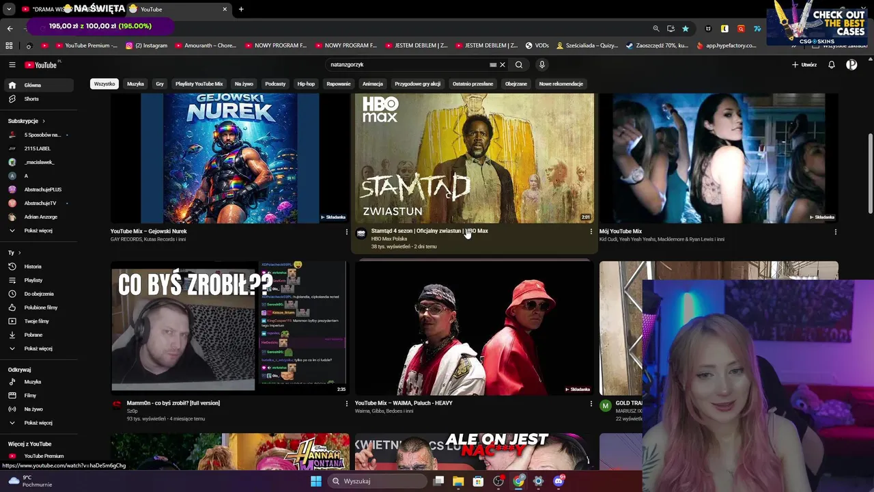Expand Pokaż więcej under subscriptions
Image resolution: width=874 pixels, height=492 pixels.
38,231
